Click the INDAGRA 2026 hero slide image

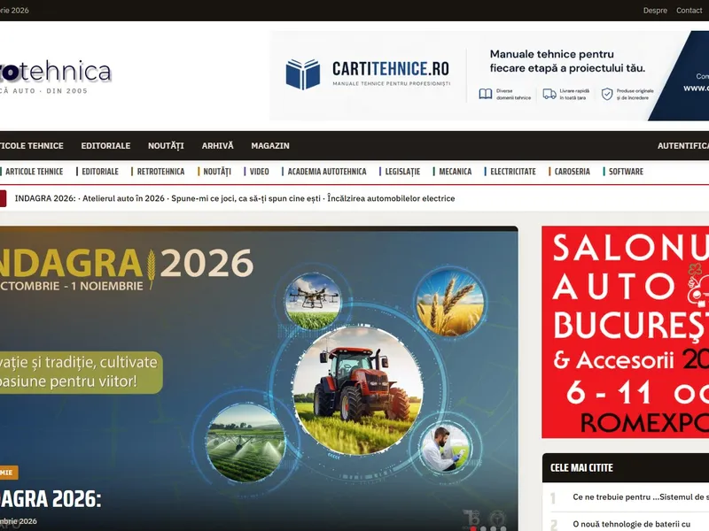tap(259, 379)
